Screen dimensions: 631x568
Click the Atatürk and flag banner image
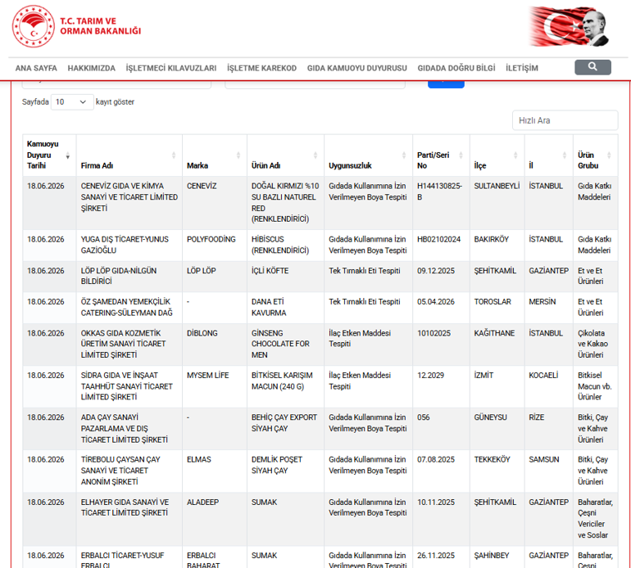point(569,26)
